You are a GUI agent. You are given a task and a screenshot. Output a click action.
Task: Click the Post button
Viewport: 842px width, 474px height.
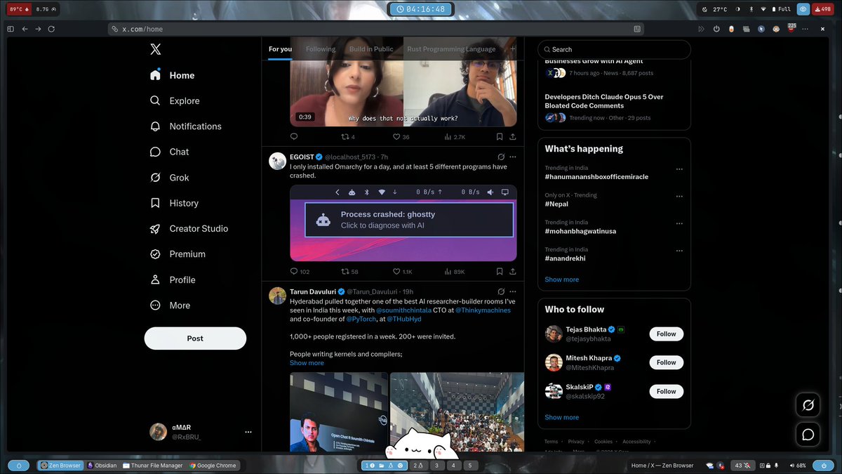(x=195, y=338)
